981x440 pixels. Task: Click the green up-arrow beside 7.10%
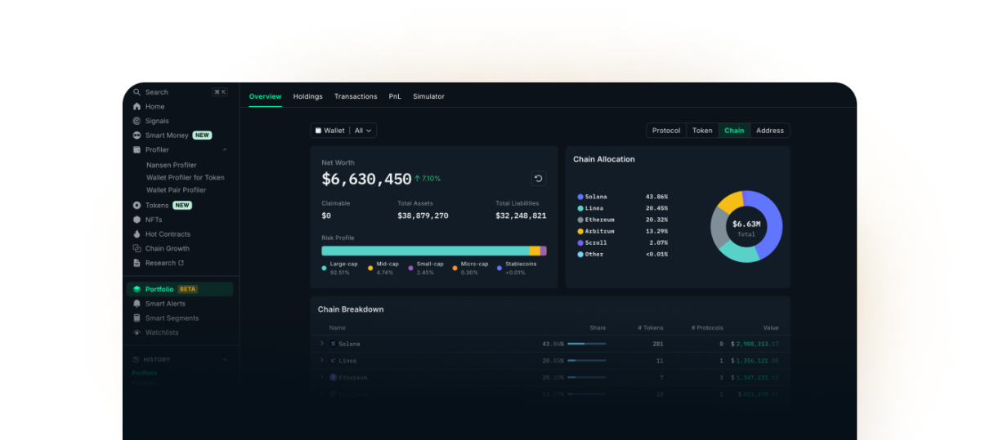[x=417, y=178]
